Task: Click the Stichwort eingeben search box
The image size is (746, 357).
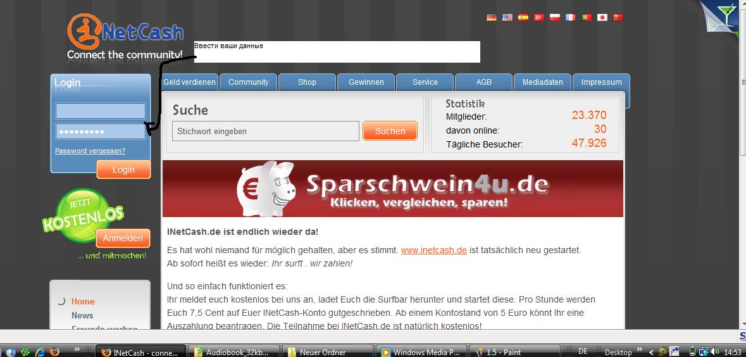Action: pos(266,131)
